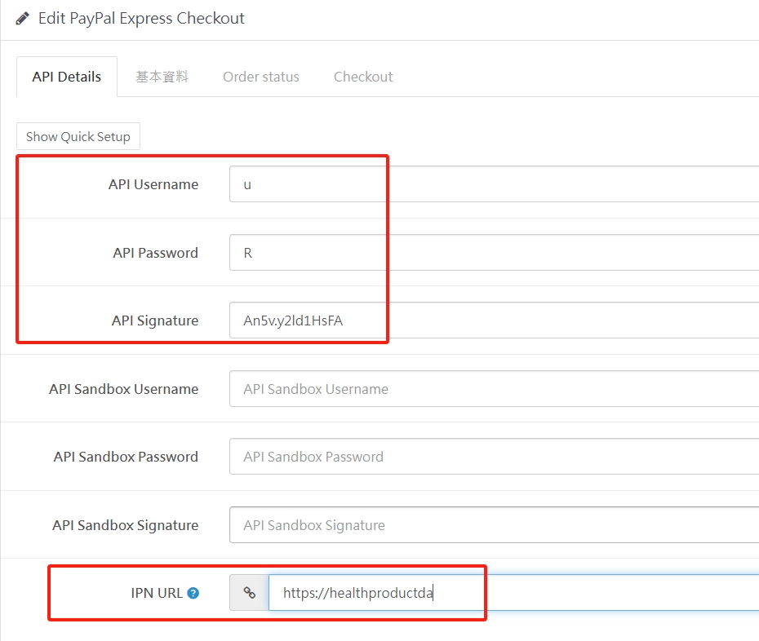This screenshot has width=759, height=641.
Task: Click the Edit PayPal Express Checkout heading
Action: (141, 19)
